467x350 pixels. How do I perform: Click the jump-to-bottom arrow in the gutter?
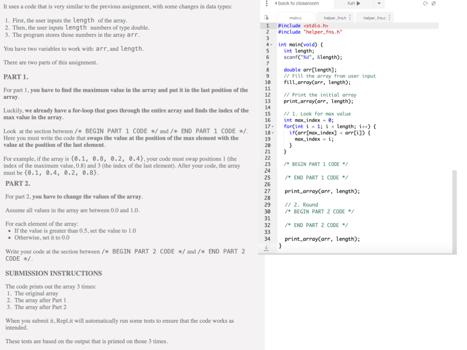point(266,247)
